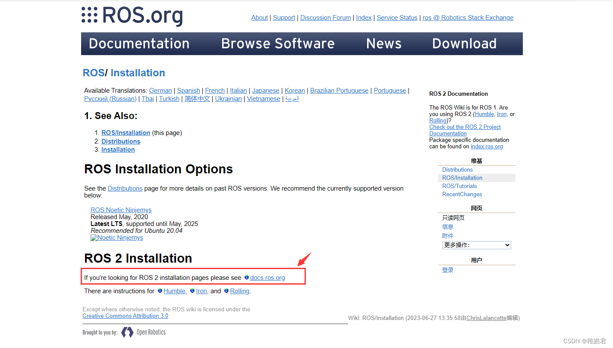The image size is (613, 348).
Task: Choose the Portuguese translation link
Action: (x=390, y=91)
